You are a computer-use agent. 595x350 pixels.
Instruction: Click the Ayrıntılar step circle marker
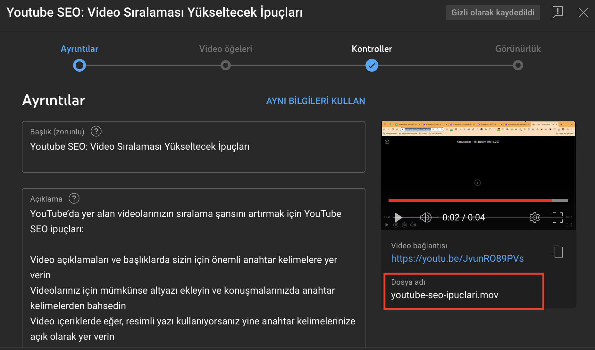click(80, 65)
